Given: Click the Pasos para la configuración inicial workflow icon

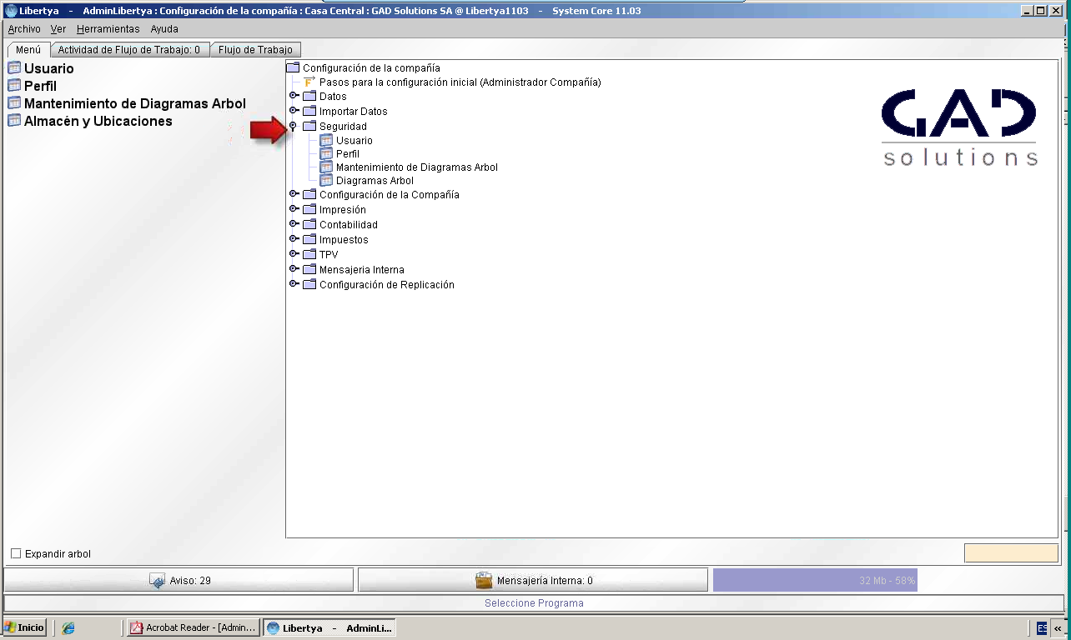Looking at the screenshot, I should pyautogui.click(x=309, y=82).
